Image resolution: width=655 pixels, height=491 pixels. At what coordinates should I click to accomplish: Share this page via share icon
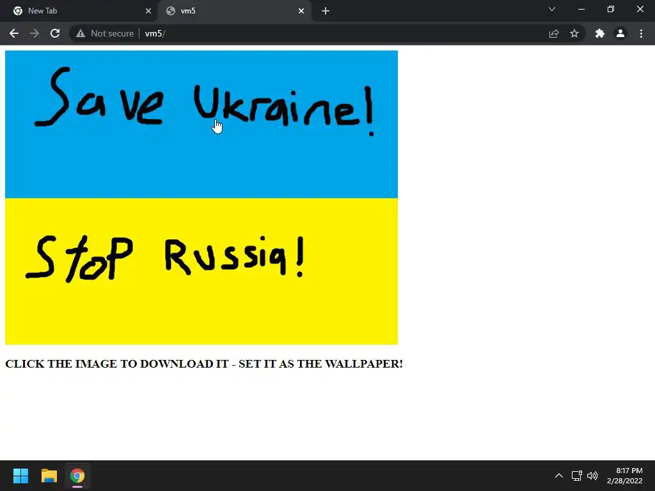pos(554,33)
